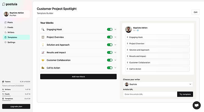Click the megaphone icon for Call to Action
The image size is (204, 112).
tap(43, 68)
